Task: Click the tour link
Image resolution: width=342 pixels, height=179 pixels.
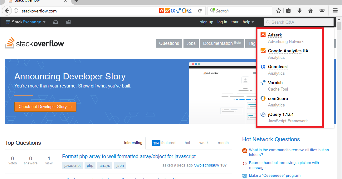Action: 235,22
